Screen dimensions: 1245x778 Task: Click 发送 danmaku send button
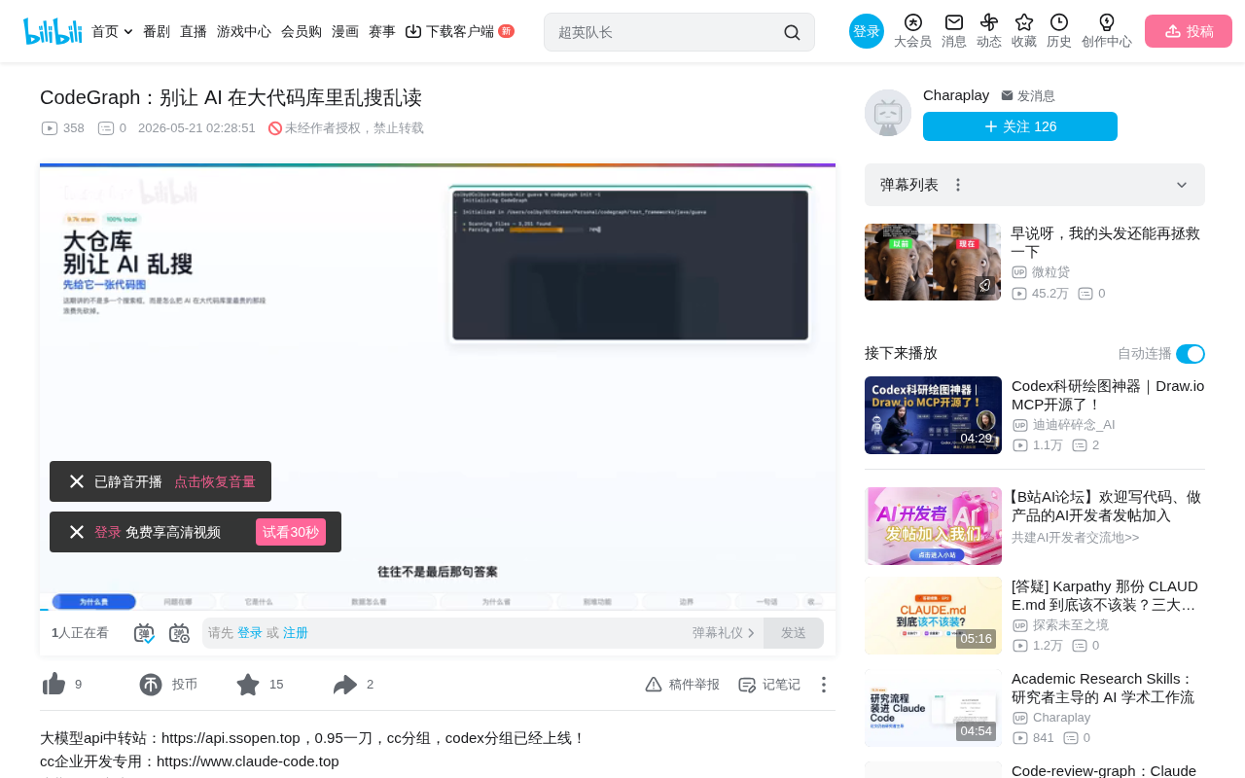click(794, 633)
